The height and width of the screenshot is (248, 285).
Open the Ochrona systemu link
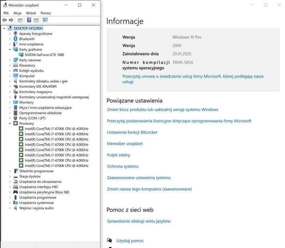123,166
